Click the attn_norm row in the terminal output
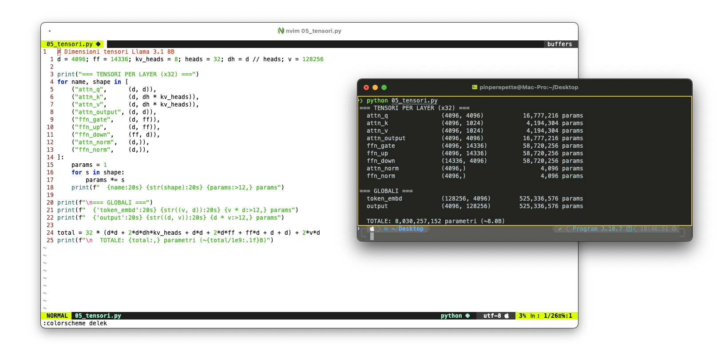This screenshot has height=363, width=717. pyautogui.click(x=475, y=168)
